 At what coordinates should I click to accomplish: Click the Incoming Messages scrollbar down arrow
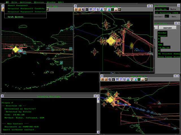[98, 132]
